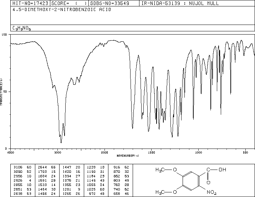
Task: Click the IR-NIDA-53139 : NUJOL MULL label
Action: pyautogui.click(x=180, y=3)
